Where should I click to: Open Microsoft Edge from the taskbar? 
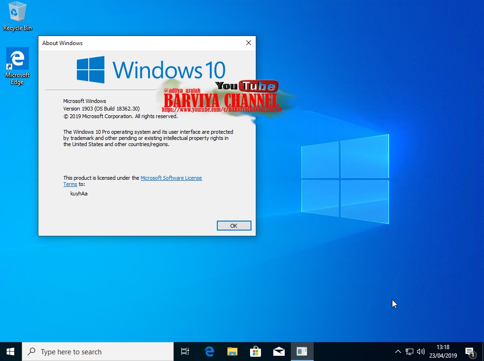click(x=209, y=351)
